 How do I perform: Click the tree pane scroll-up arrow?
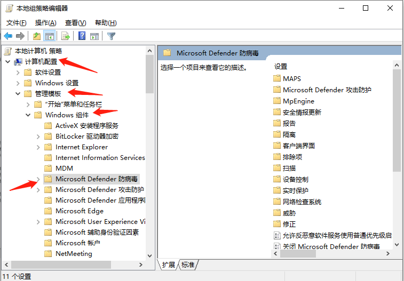pos(149,51)
